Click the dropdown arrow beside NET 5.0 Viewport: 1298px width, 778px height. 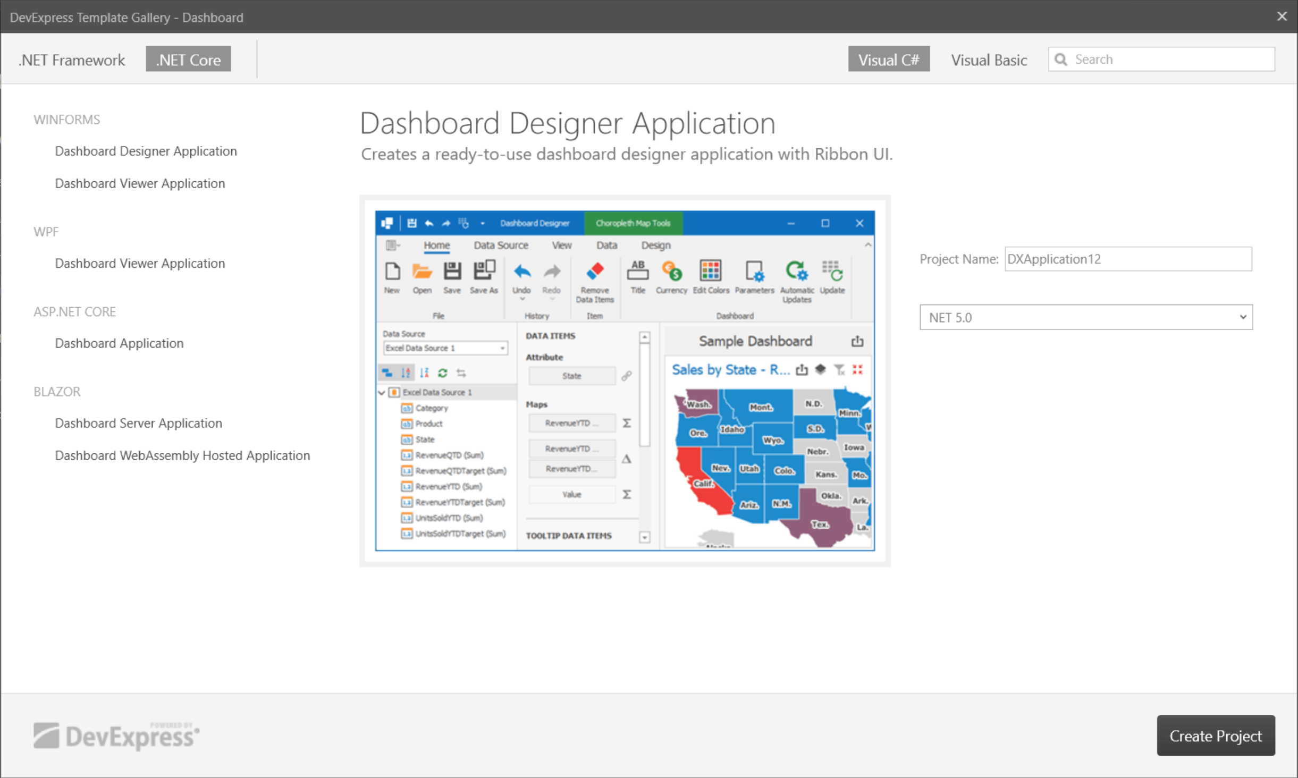point(1243,317)
